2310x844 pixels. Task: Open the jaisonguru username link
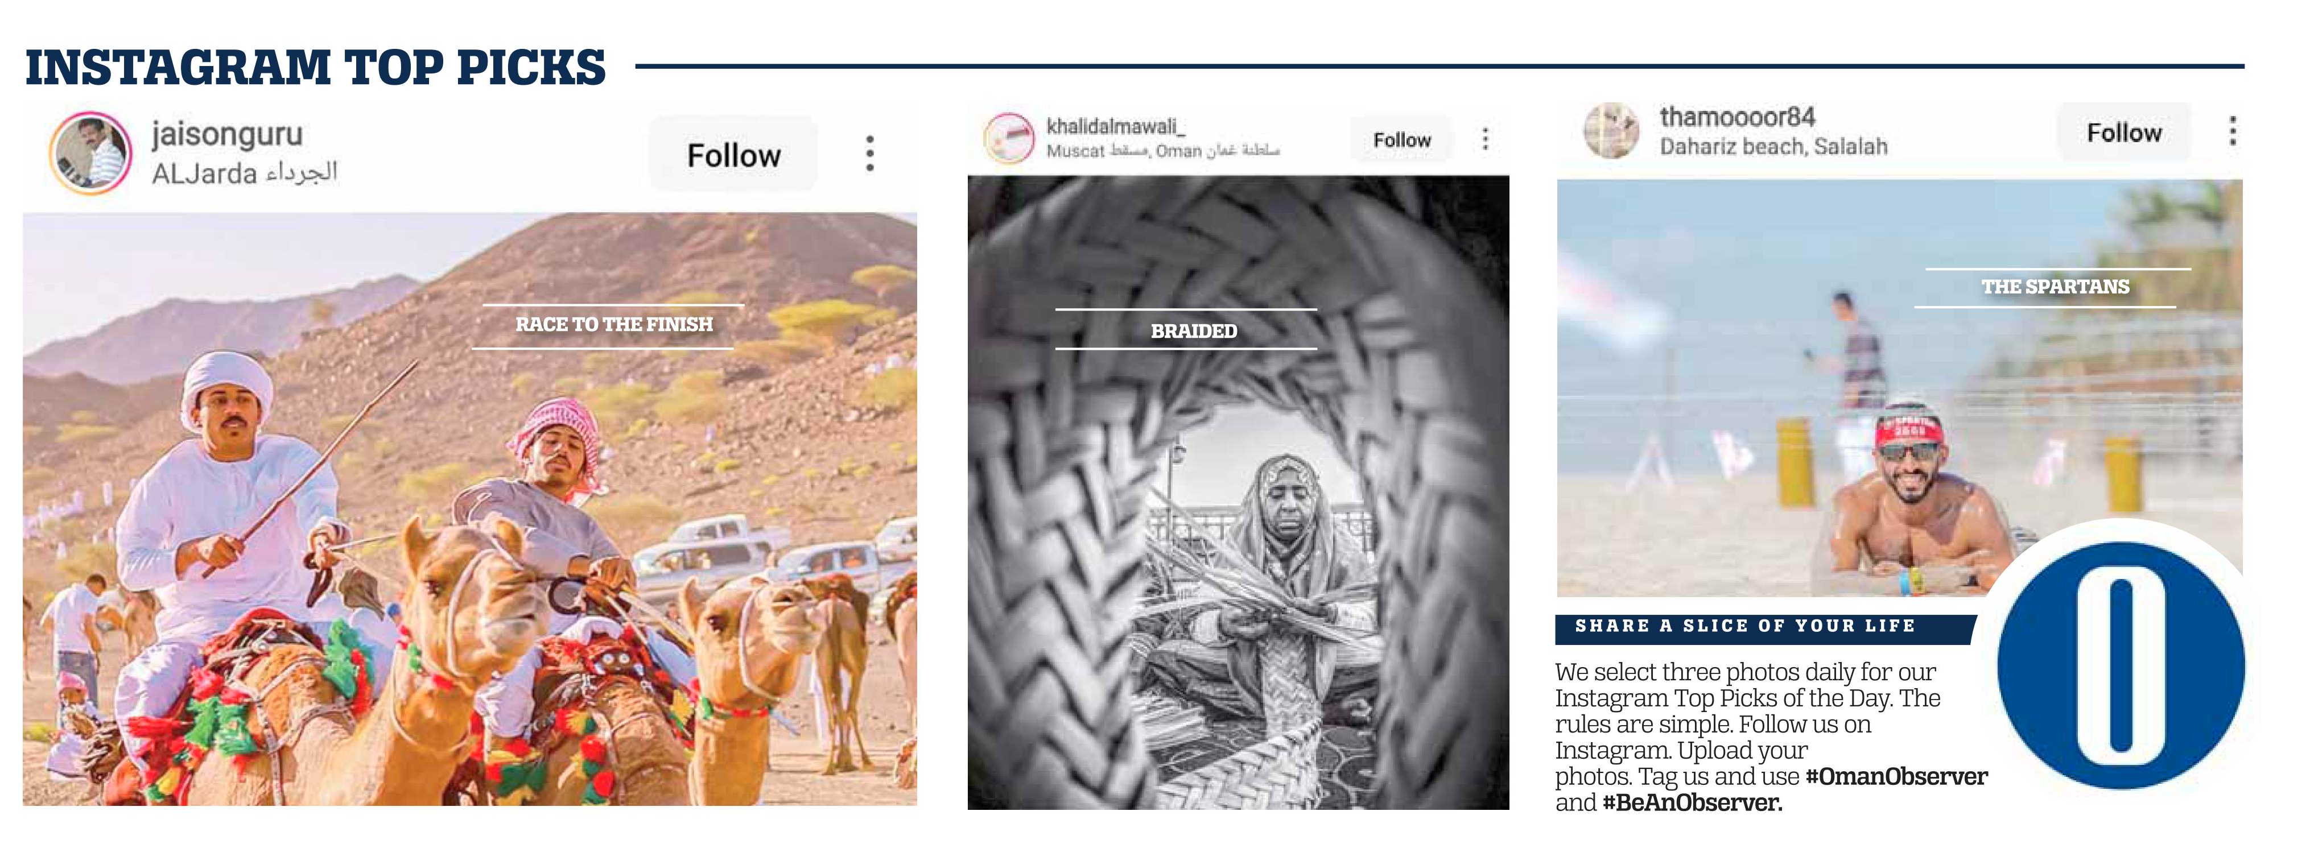(227, 134)
